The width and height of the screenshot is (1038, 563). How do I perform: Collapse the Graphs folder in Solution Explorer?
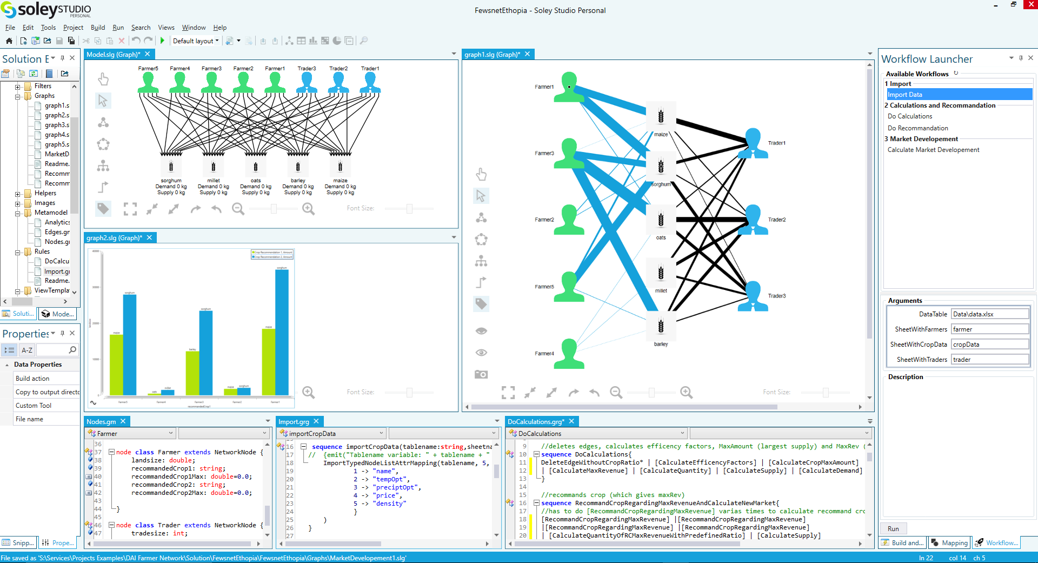(x=18, y=96)
